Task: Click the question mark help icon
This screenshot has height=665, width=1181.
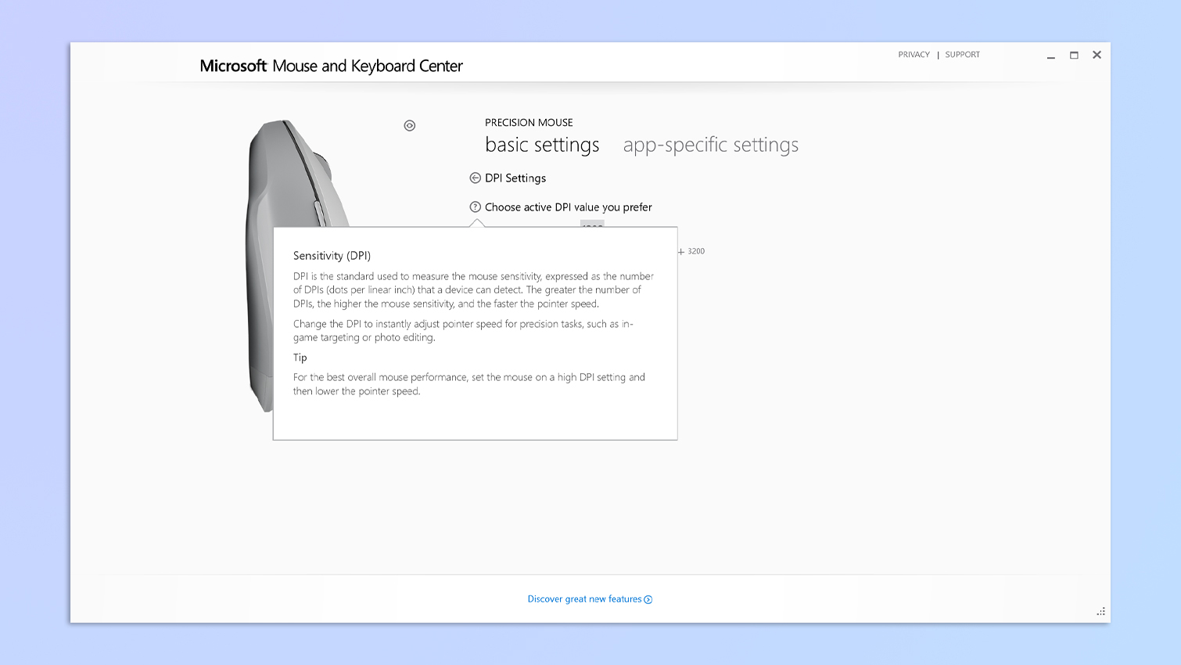Action: pyautogui.click(x=475, y=207)
